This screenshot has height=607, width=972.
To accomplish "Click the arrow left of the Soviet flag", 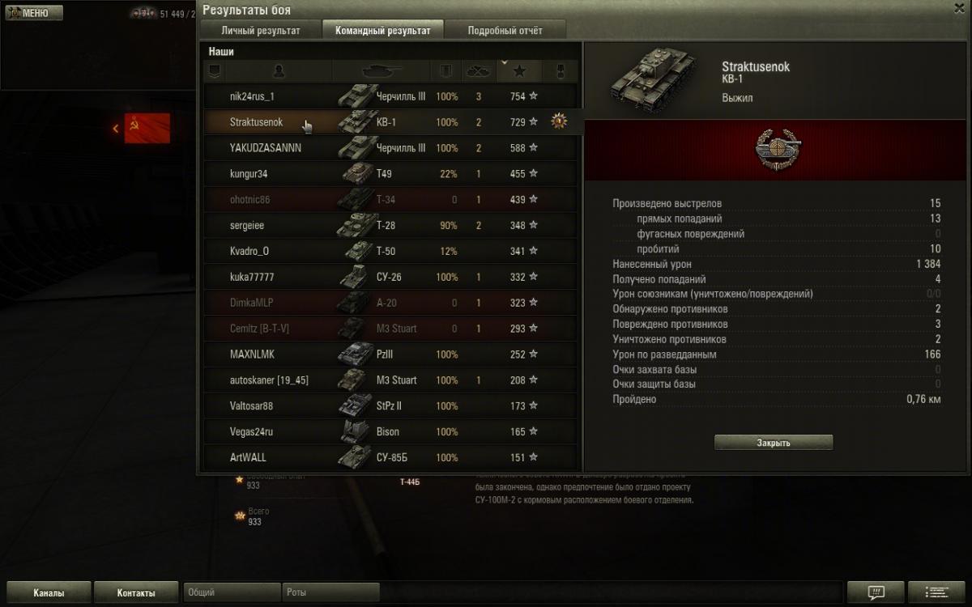I will tap(115, 128).
